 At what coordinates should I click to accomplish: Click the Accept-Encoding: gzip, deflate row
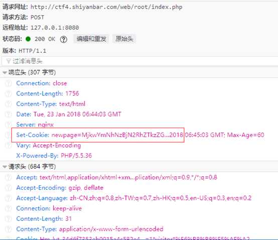pyautogui.click(x=60, y=188)
